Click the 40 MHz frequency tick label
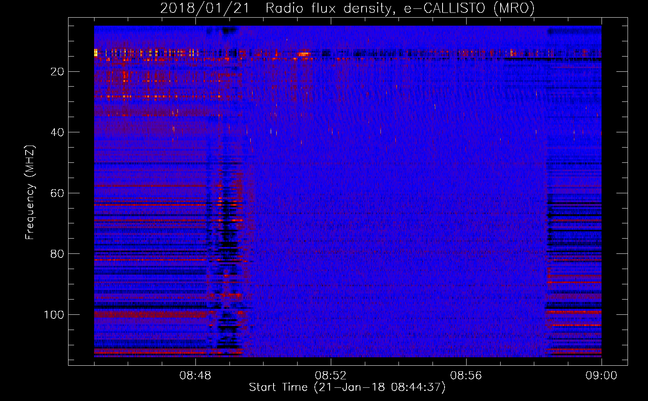648x401 pixels. point(58,132)
